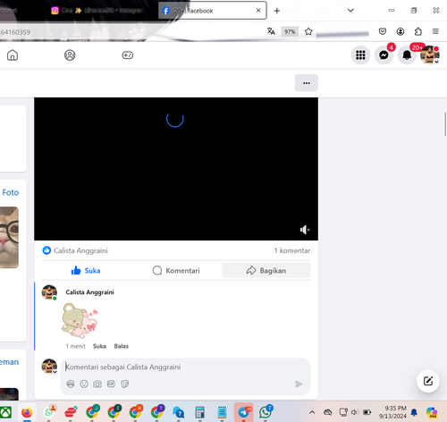Screen dimensions: 447x422
Task: Click Firefox in the taskbar
Action: (x=27, y=412)
